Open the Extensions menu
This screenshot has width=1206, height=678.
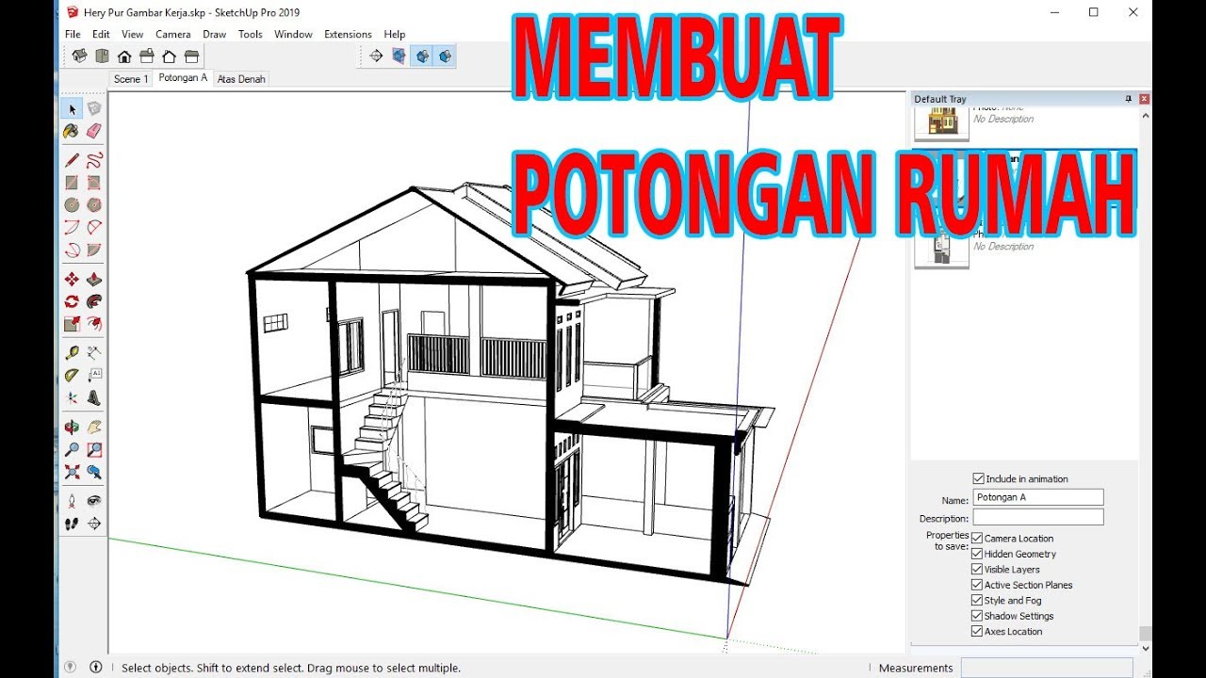coord(348,34)
